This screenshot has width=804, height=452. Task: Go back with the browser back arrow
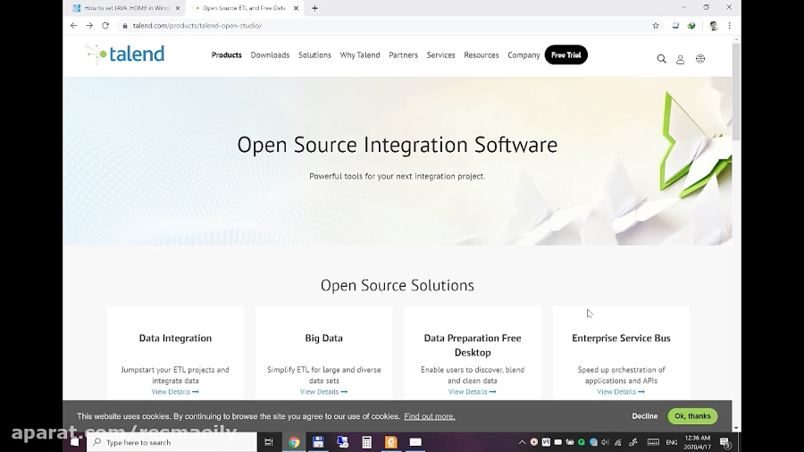tap(74, 25)
